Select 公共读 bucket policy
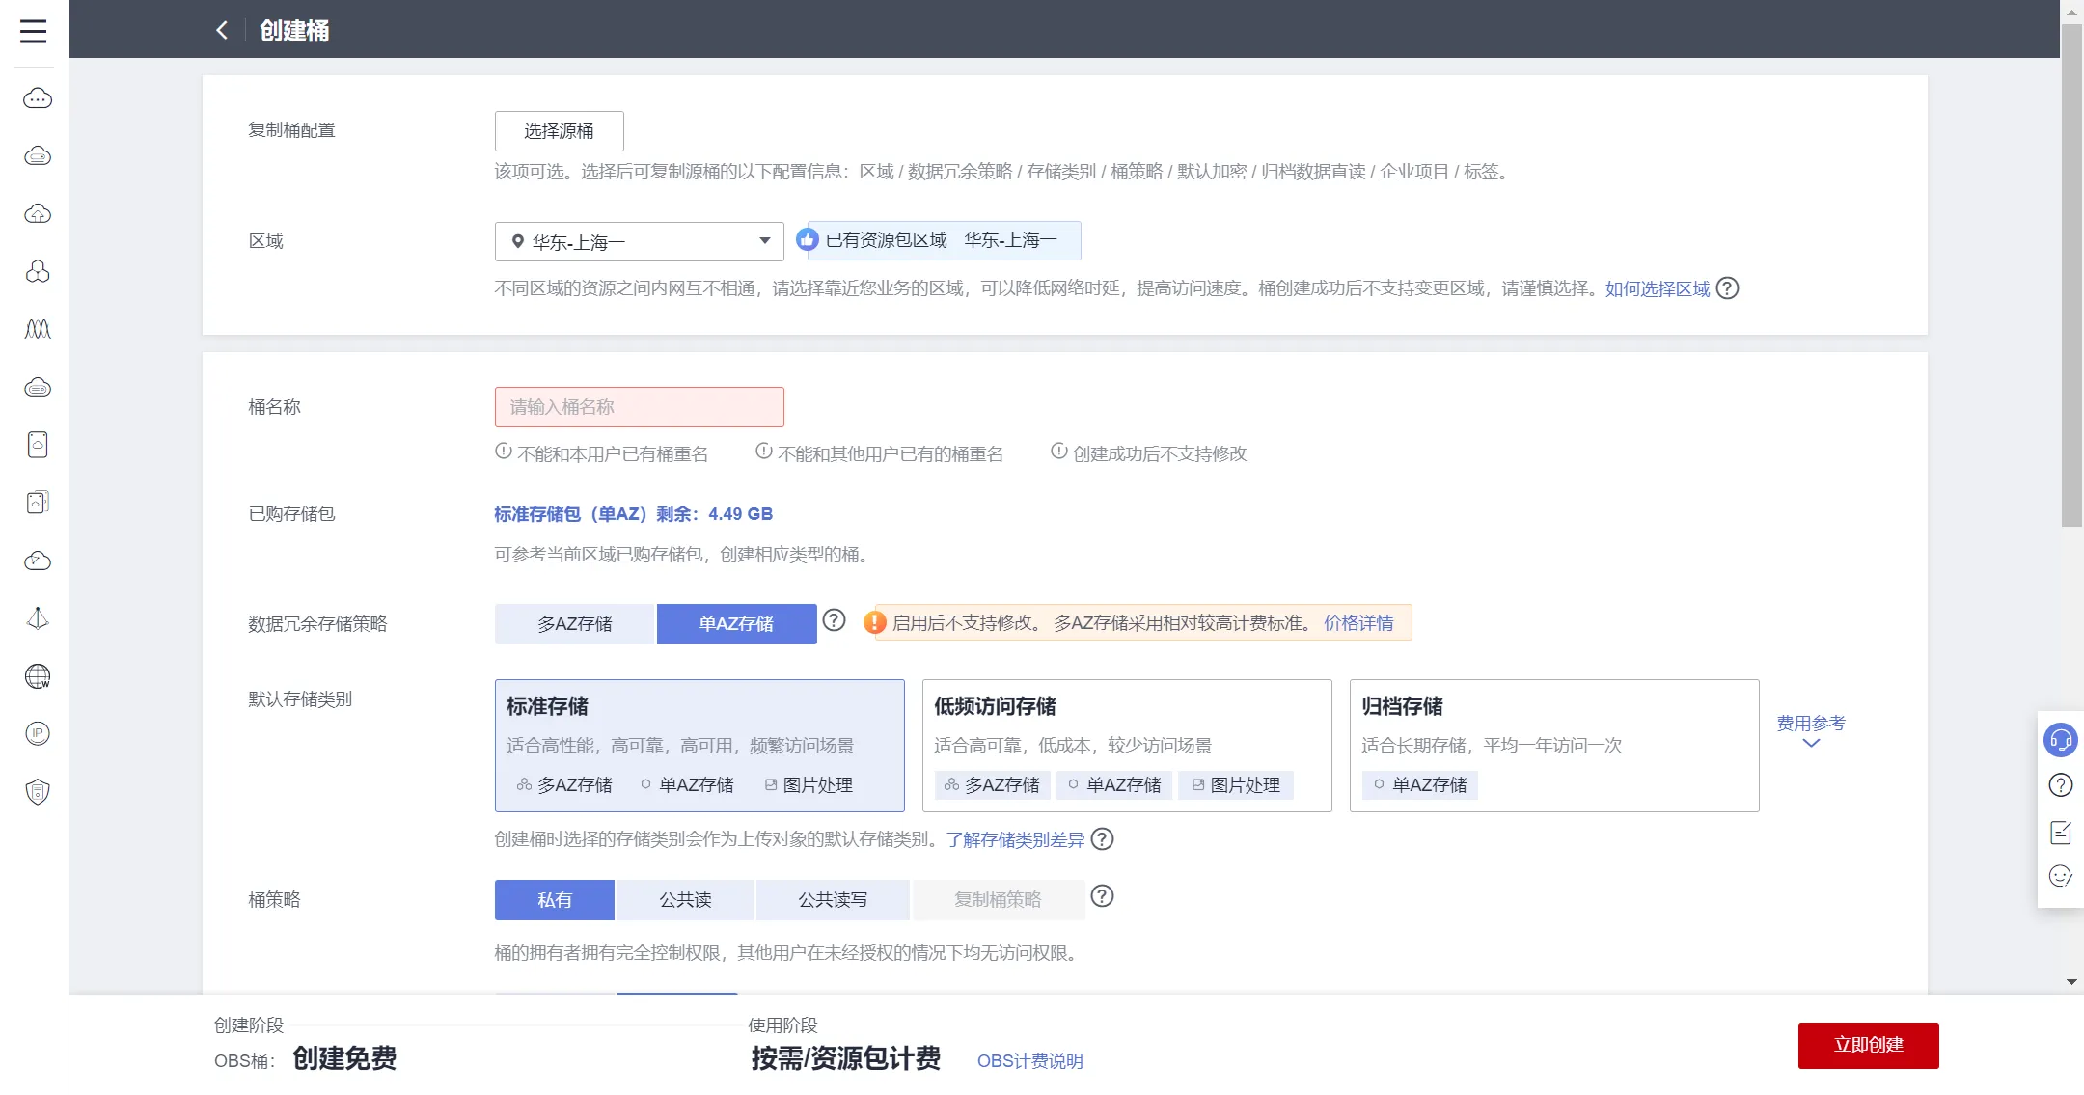The image size is (2084, 1095). tap(685, 900)
